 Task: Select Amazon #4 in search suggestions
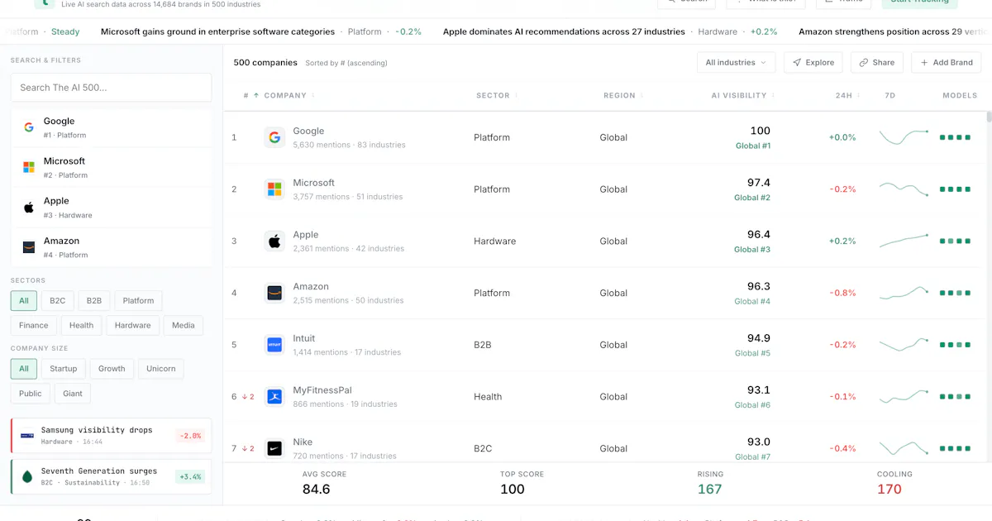click(112, 246)
